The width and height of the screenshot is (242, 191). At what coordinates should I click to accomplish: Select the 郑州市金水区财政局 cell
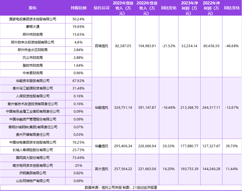32,50
